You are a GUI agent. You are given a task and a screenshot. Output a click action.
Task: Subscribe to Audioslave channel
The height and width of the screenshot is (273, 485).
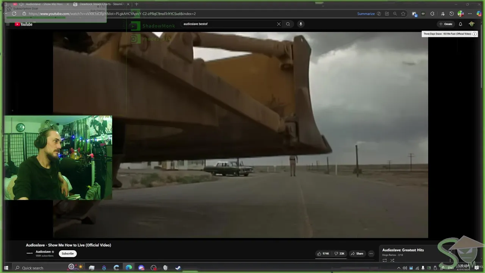[x=67, y=254]
